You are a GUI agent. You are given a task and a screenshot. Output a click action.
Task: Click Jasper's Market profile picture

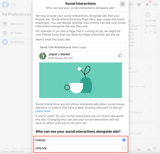[x=43, y=56]
